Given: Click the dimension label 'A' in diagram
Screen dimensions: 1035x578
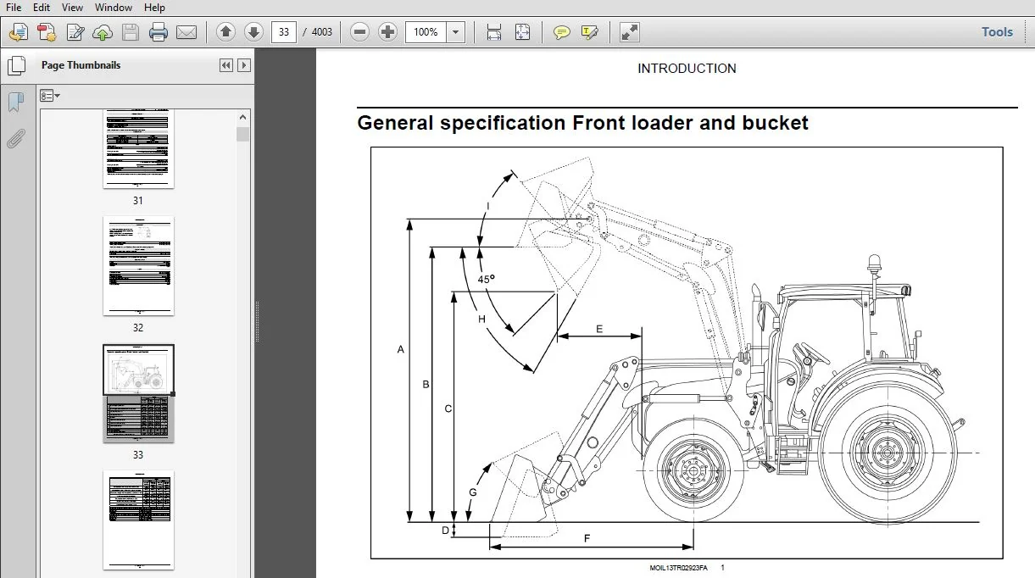Looking at the screenshot, I should 401,349.
